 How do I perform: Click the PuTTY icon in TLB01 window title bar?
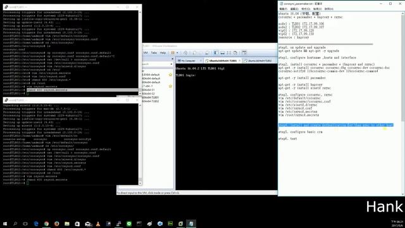tap(6, 7)
